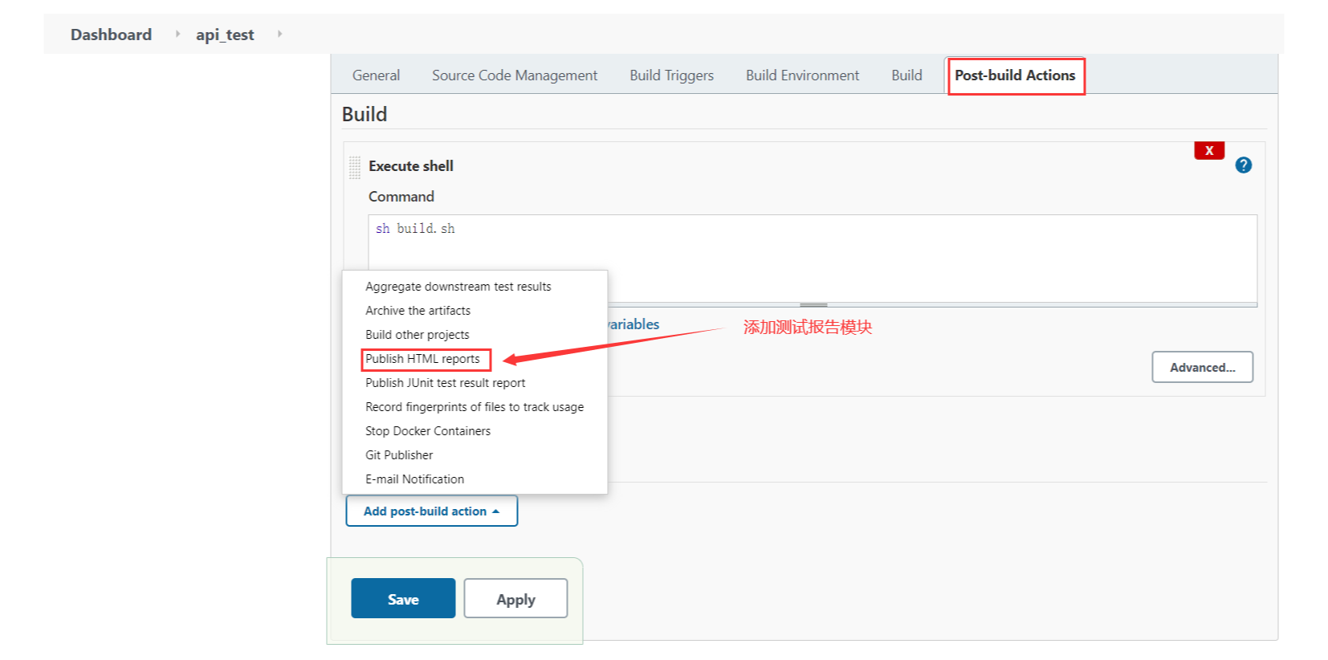
Task: Choose Publish HTML reports from the menu
Action: click(x=422, y=359)
